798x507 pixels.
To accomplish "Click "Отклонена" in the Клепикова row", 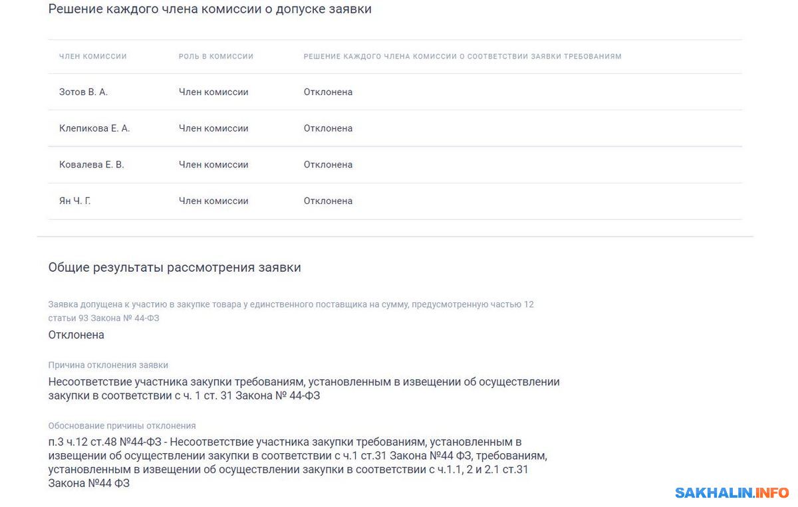I will (328, 128).
